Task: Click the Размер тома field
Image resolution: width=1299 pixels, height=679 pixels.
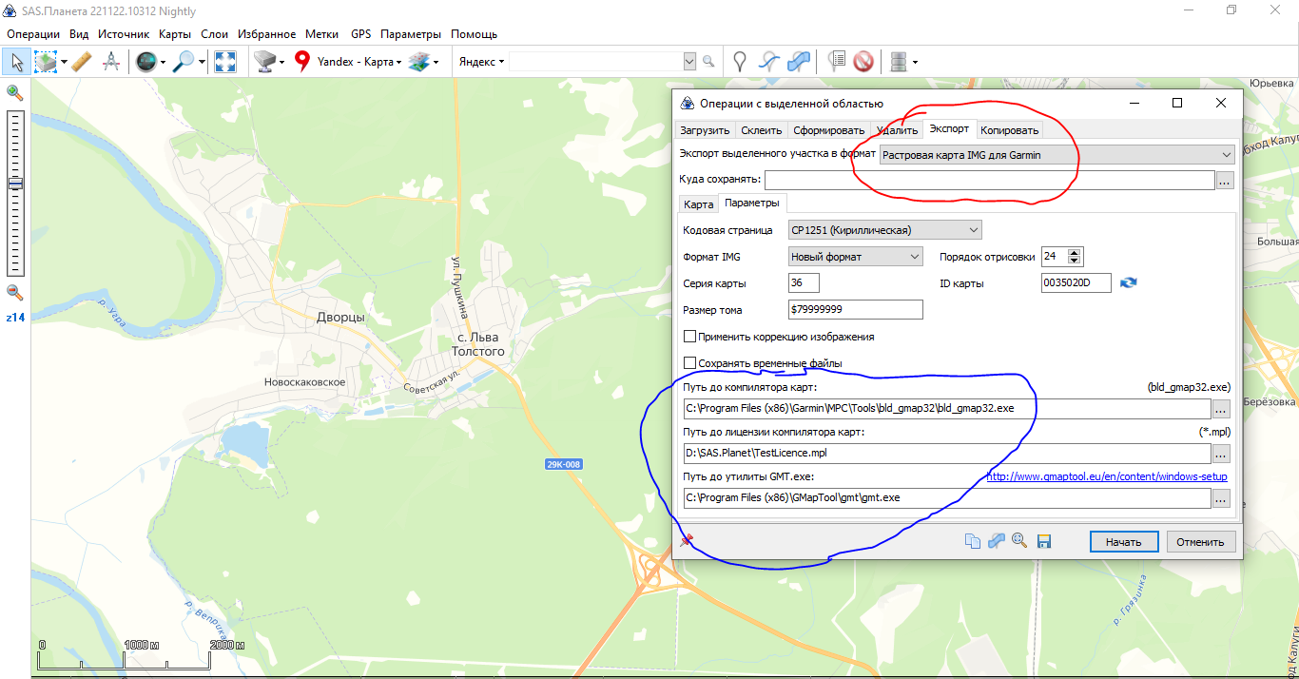Action: [856, 309]
